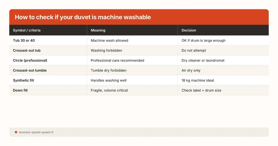Click the 'Symbol / criteria' column header
The height and width of the screenshot is (146, 278).
[x=48, y=30]
